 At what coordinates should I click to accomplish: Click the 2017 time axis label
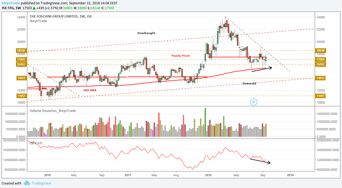(128, 175)
